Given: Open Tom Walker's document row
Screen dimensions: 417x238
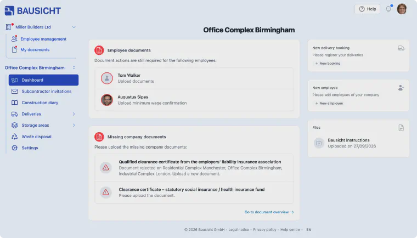Looking at the screenshot, I should (x=194, y=78).
